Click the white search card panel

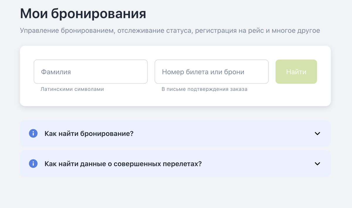click(176, 100)
